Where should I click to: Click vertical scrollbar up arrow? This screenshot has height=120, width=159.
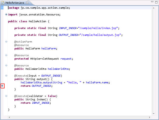154,8
